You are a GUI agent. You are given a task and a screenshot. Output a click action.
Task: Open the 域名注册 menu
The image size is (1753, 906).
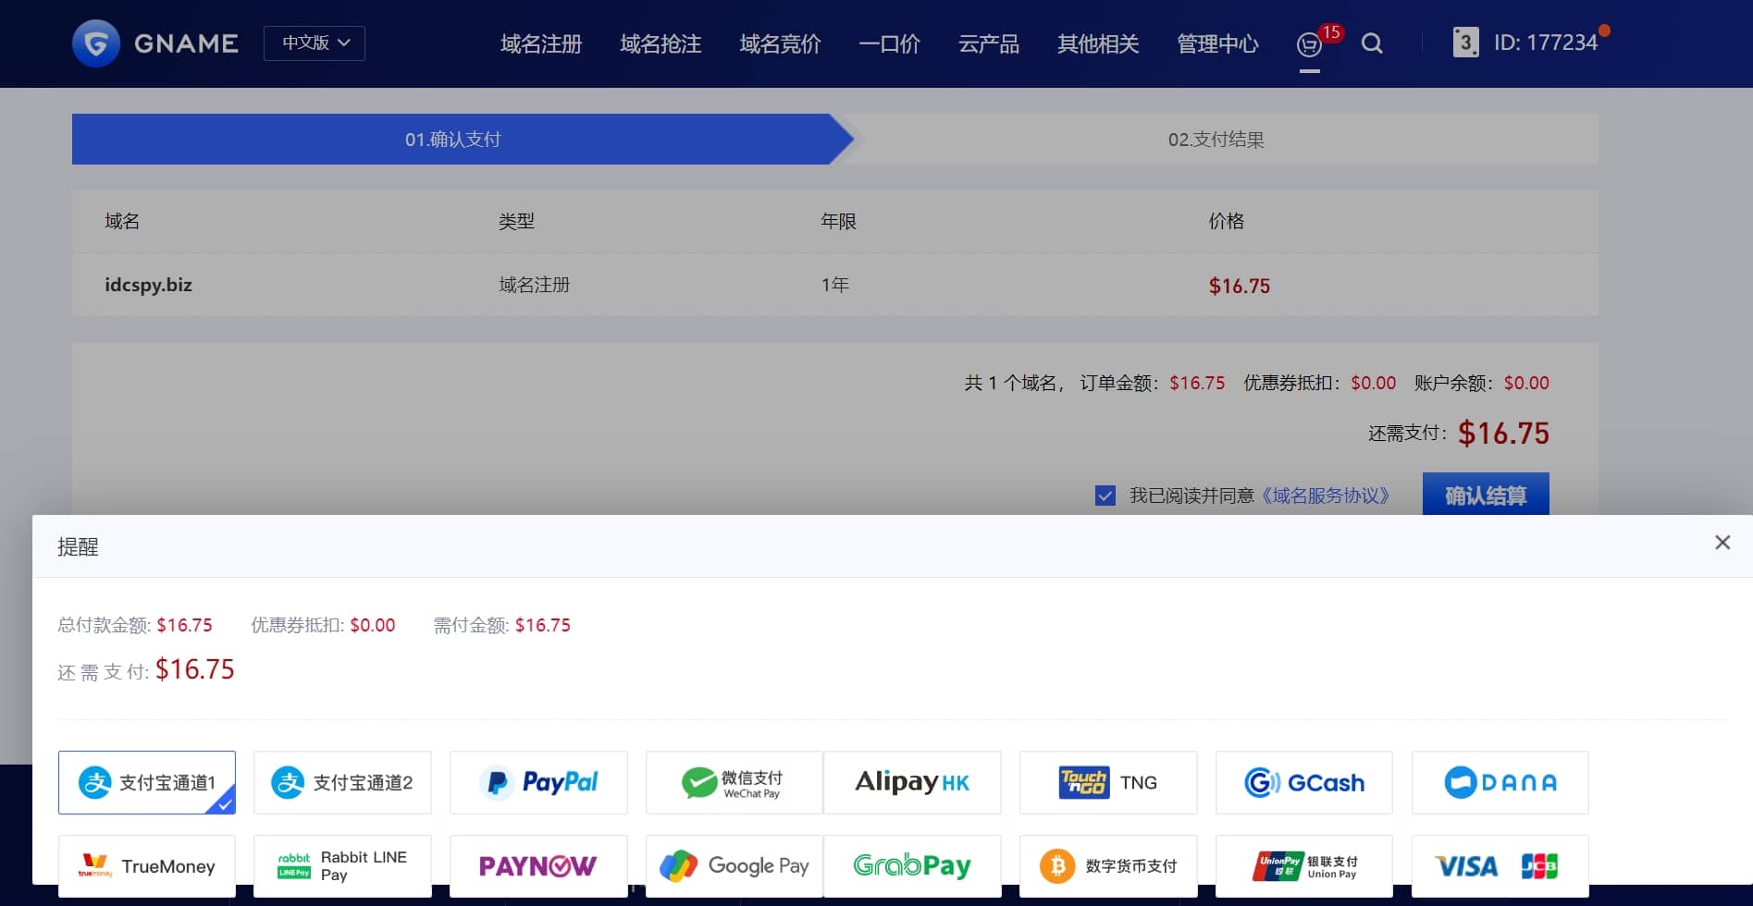[x=540, y=43]
